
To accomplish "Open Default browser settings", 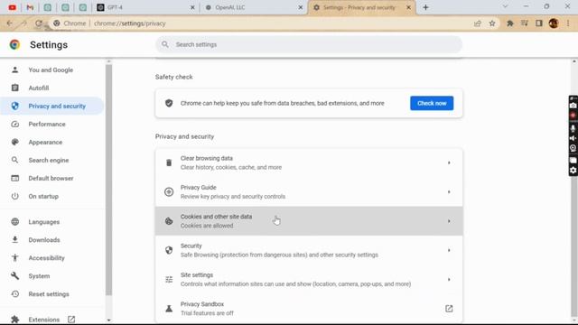I will pos(51,179).
